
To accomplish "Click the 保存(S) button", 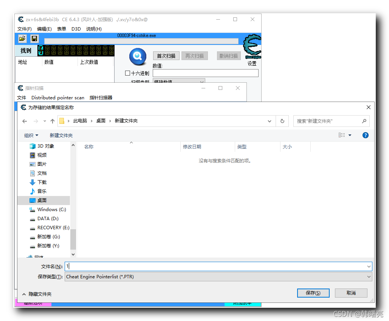I will pos(313,293).
